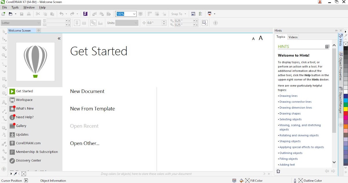Screen dimensions: 348x183
Task: Select the Freehand tool in the toolbox
Action: click(4, 64)
